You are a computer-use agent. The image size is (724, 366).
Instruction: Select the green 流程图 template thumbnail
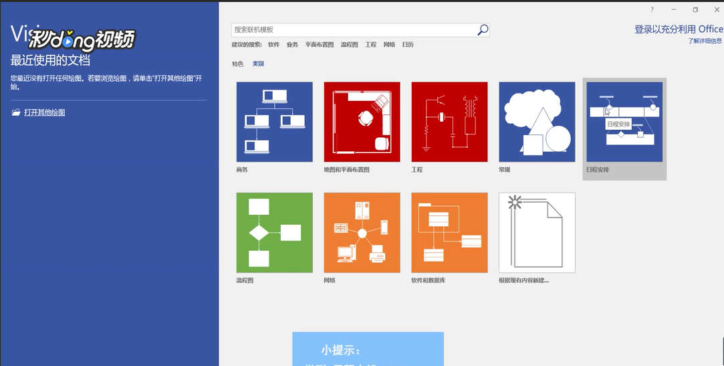point(274,233)
